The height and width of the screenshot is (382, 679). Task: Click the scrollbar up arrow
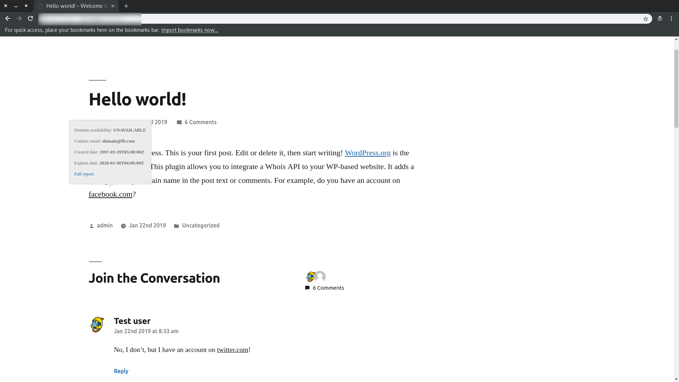676,39
